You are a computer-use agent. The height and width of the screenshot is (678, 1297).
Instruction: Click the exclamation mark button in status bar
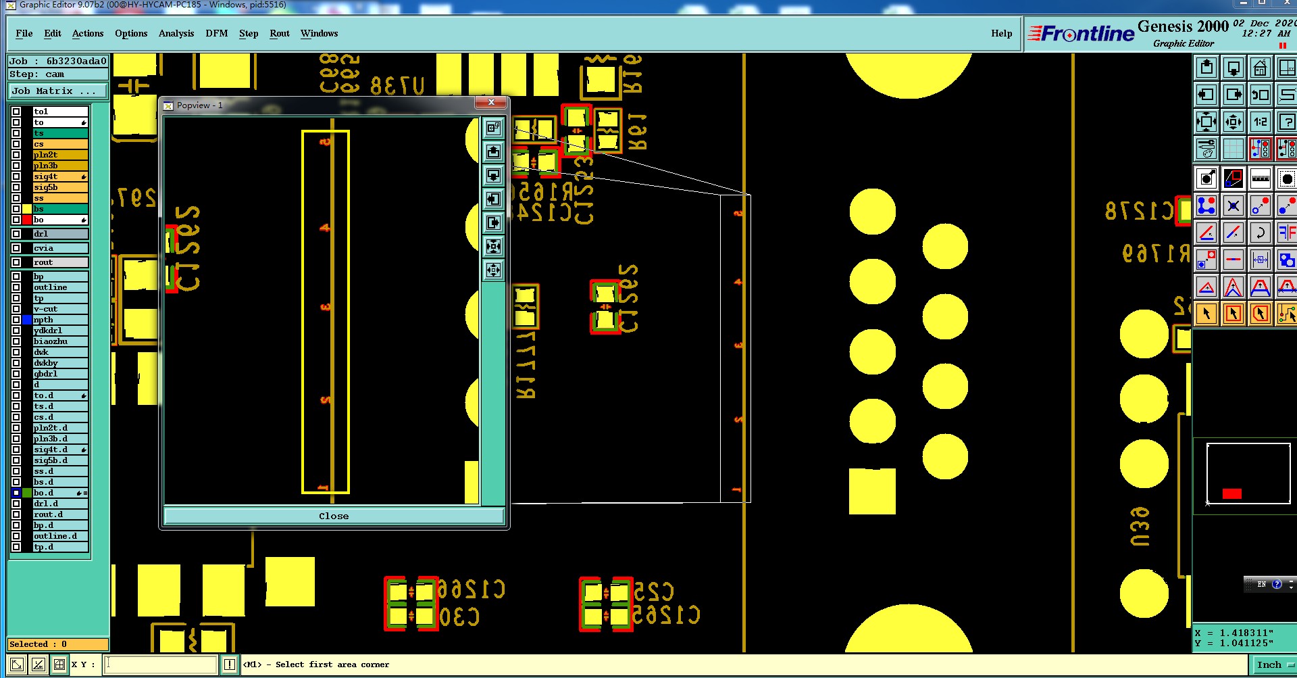(x=230, y=664)
